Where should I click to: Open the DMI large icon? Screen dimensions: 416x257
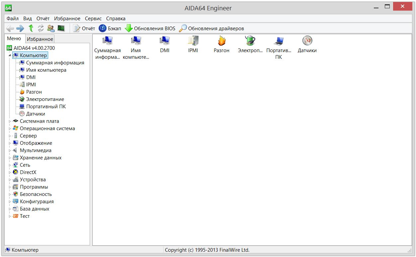[165, 44]
